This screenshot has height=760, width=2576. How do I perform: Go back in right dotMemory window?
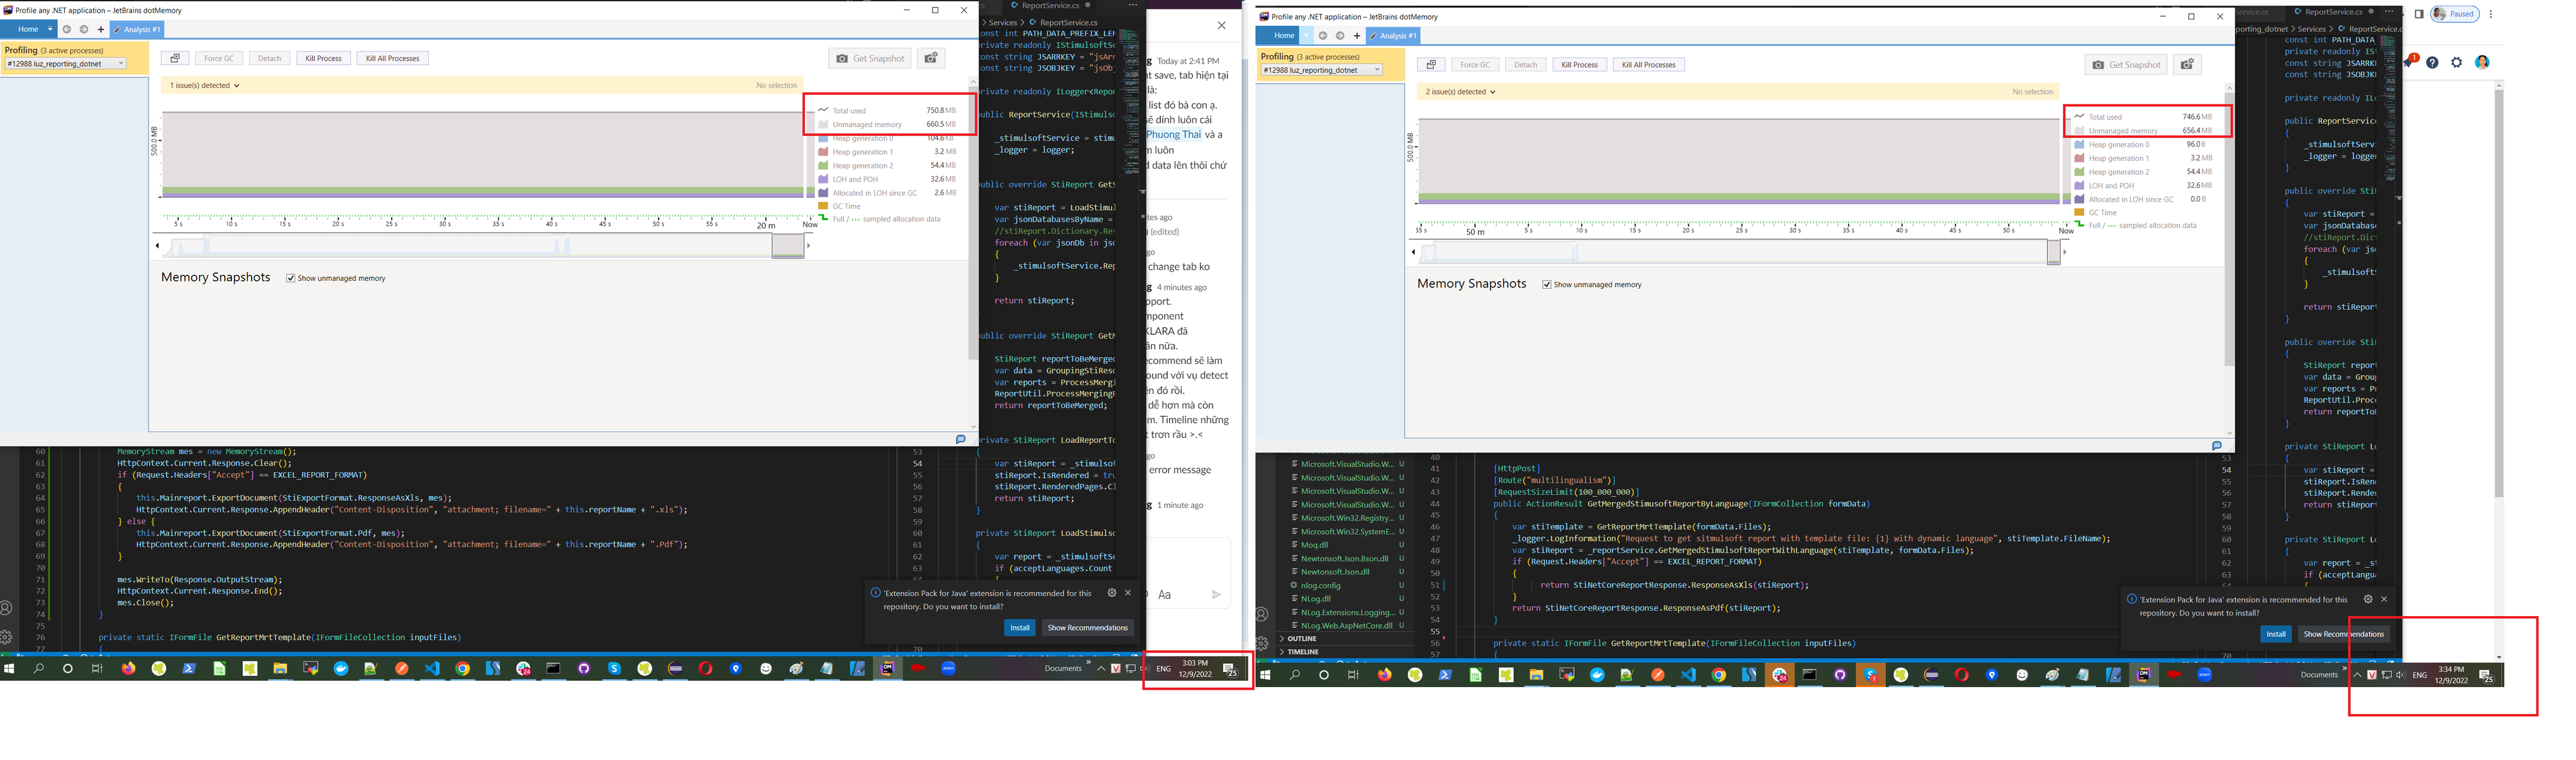[x=1323, y=35]
